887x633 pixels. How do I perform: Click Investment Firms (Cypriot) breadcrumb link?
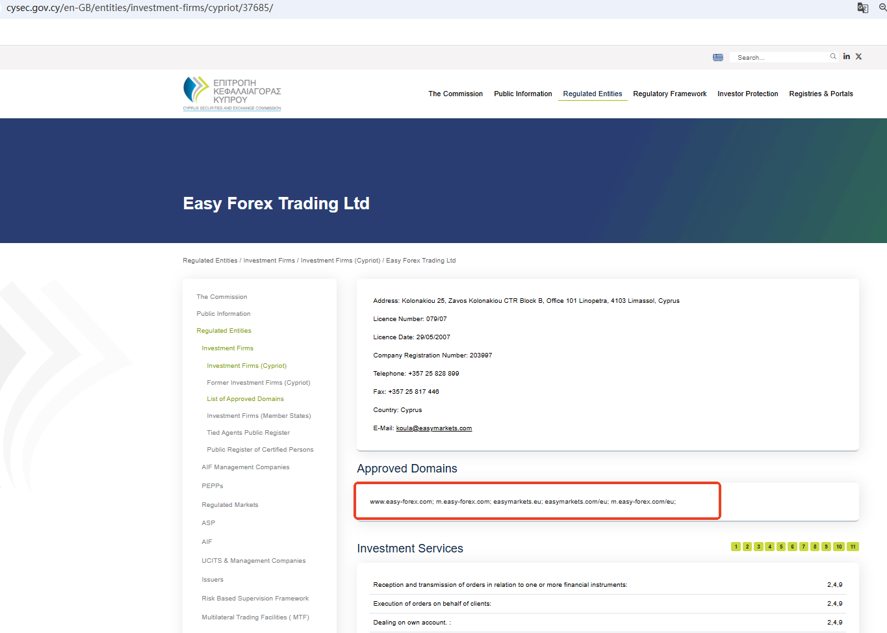pyautogui.click(x=340, y=261)
